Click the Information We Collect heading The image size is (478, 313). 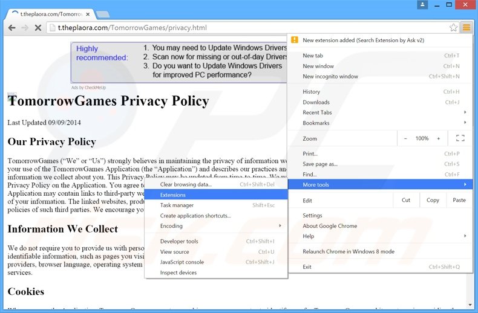point(62,228)
